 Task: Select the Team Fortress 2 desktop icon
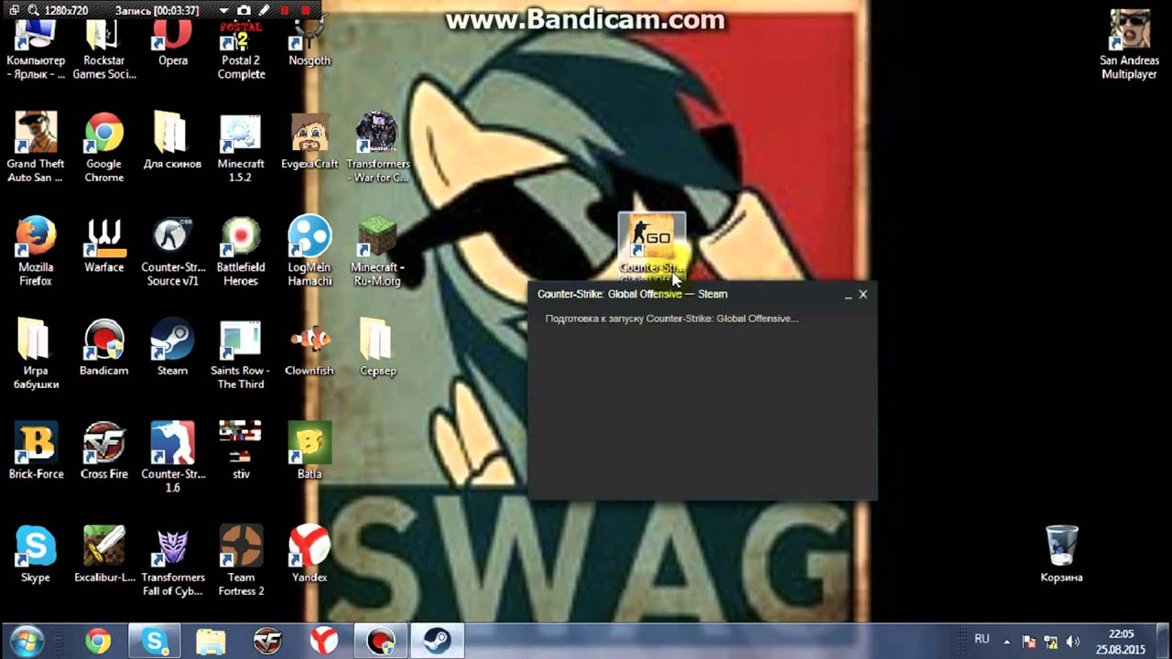pyautogui.click(x=241, y=561)
